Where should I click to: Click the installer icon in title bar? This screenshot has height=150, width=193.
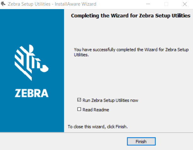coord(4,4)
